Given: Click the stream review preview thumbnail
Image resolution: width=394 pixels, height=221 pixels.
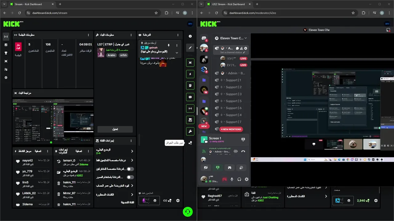Looking at the screenshot, I should click(53, 122).
